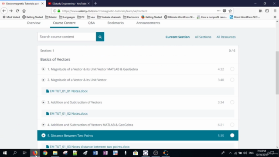Switch to the Overview tab
Screen dimensions: 279x157
[34, 23]
